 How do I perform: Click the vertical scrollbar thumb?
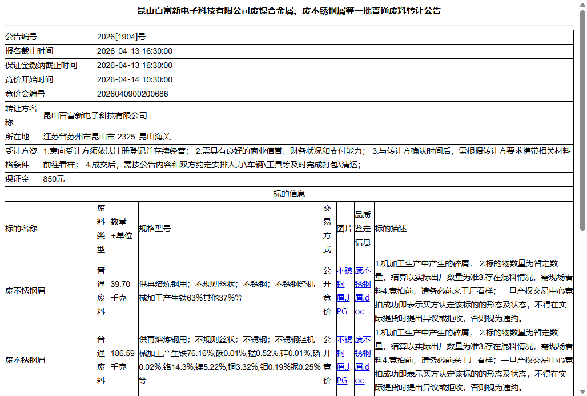[582, 121]
